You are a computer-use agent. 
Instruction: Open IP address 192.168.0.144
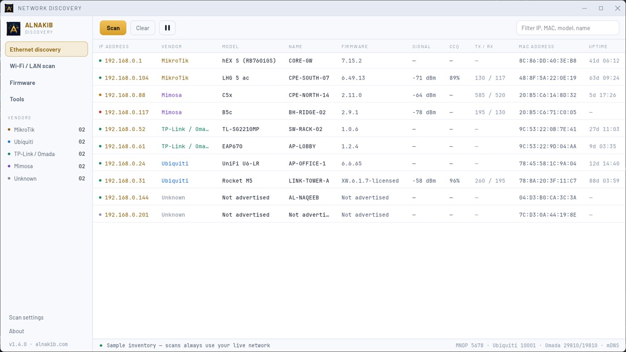click(x=127, y=198)
